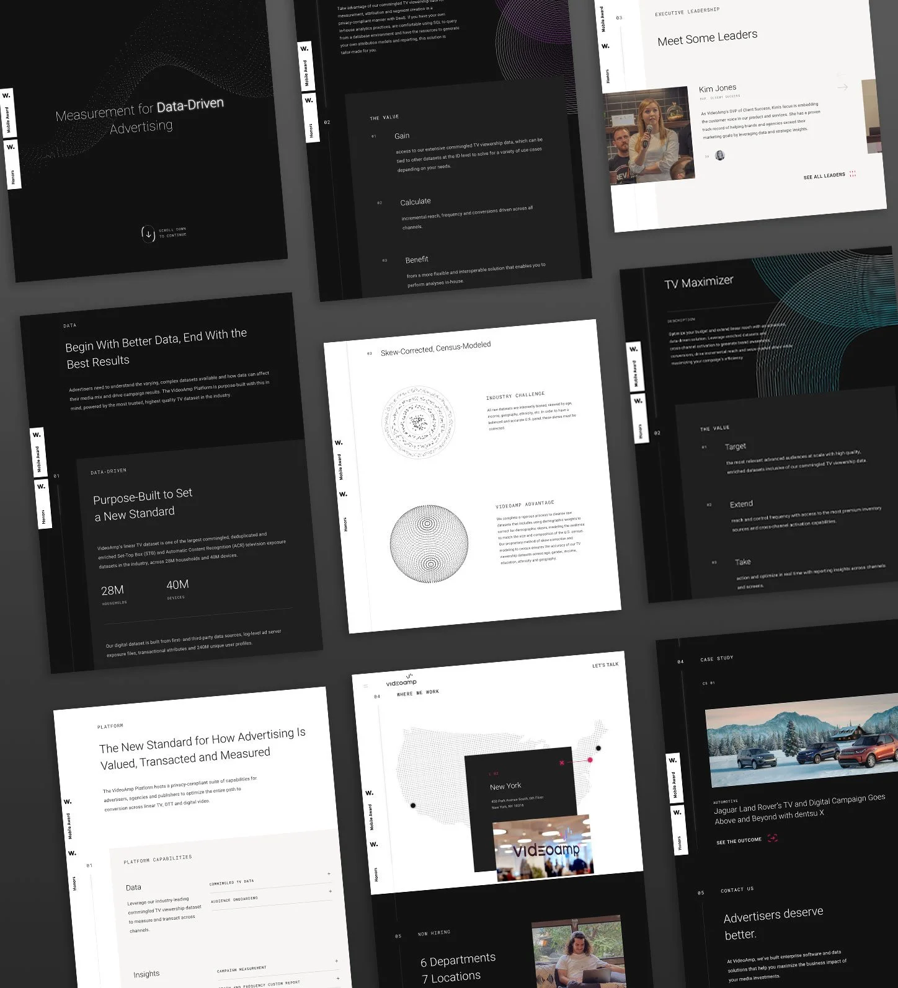Click W. Honors badge beside Purpose-Built card
The image size is (898, 988).
click(x=43, y=504)
